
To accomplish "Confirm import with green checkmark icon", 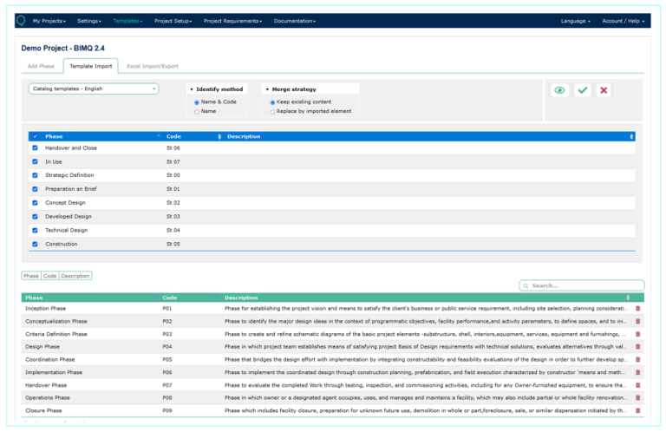I will click(583, 90).
